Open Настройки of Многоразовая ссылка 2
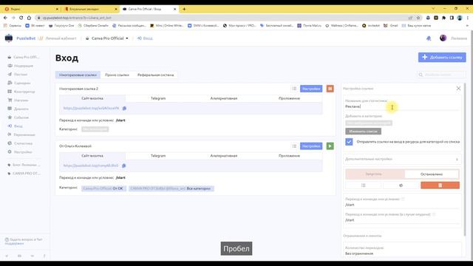 (311, 89)
